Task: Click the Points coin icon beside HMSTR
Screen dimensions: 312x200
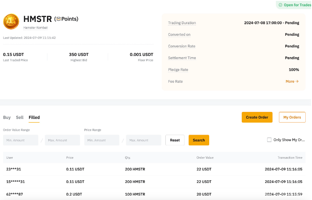Action: click(x=59, y=19)
